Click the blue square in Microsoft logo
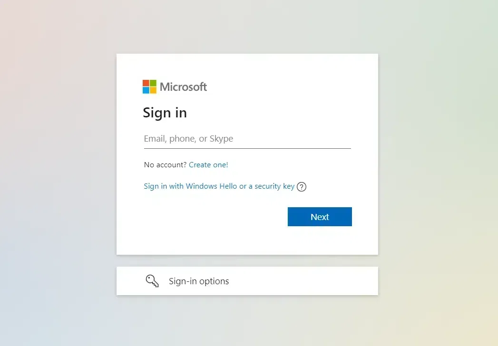The height and width of the screenshot is (346, 498). pyautogui.click(x=146, y=90)
